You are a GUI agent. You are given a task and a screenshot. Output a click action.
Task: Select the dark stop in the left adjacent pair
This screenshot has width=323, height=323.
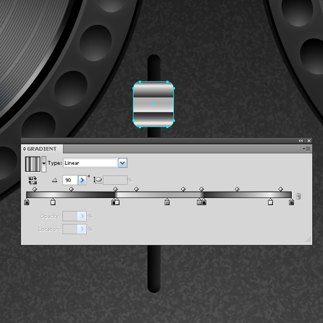[x=113, y=202]
